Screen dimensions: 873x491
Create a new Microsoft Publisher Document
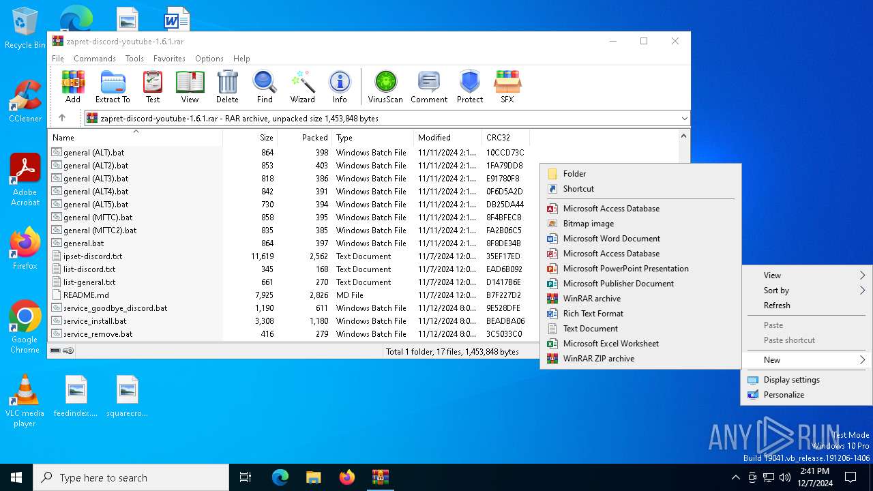(640, 284)
